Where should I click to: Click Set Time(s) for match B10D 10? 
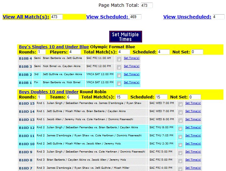[x=193, y=143]
